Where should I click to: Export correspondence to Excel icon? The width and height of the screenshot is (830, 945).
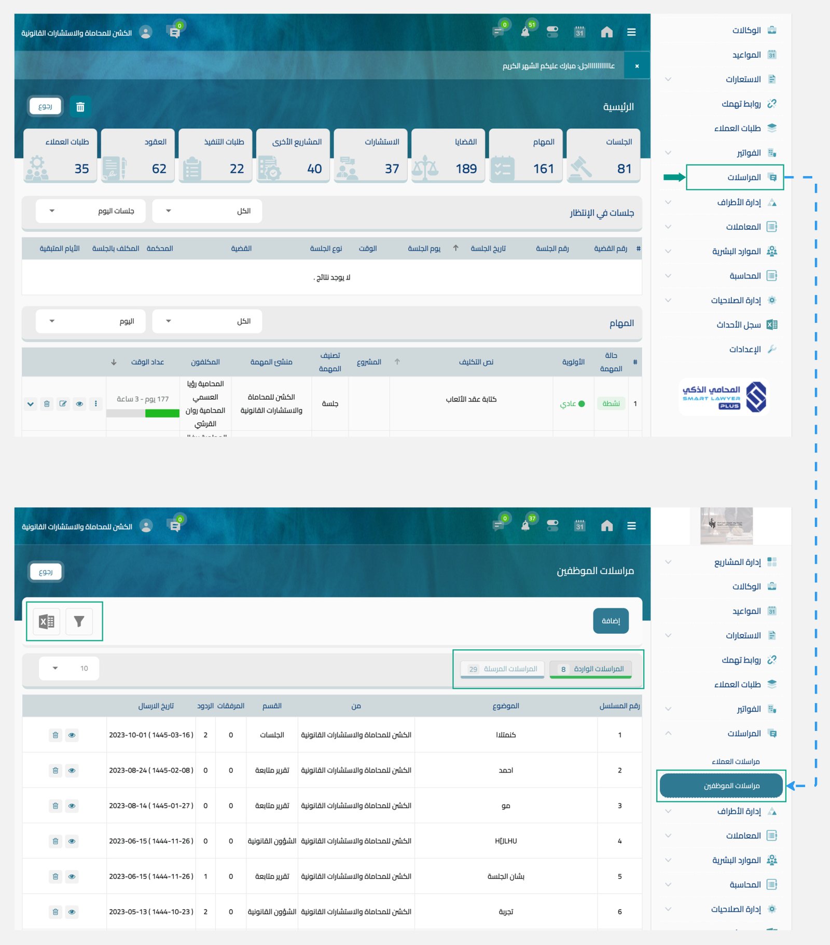coord(47,621)
